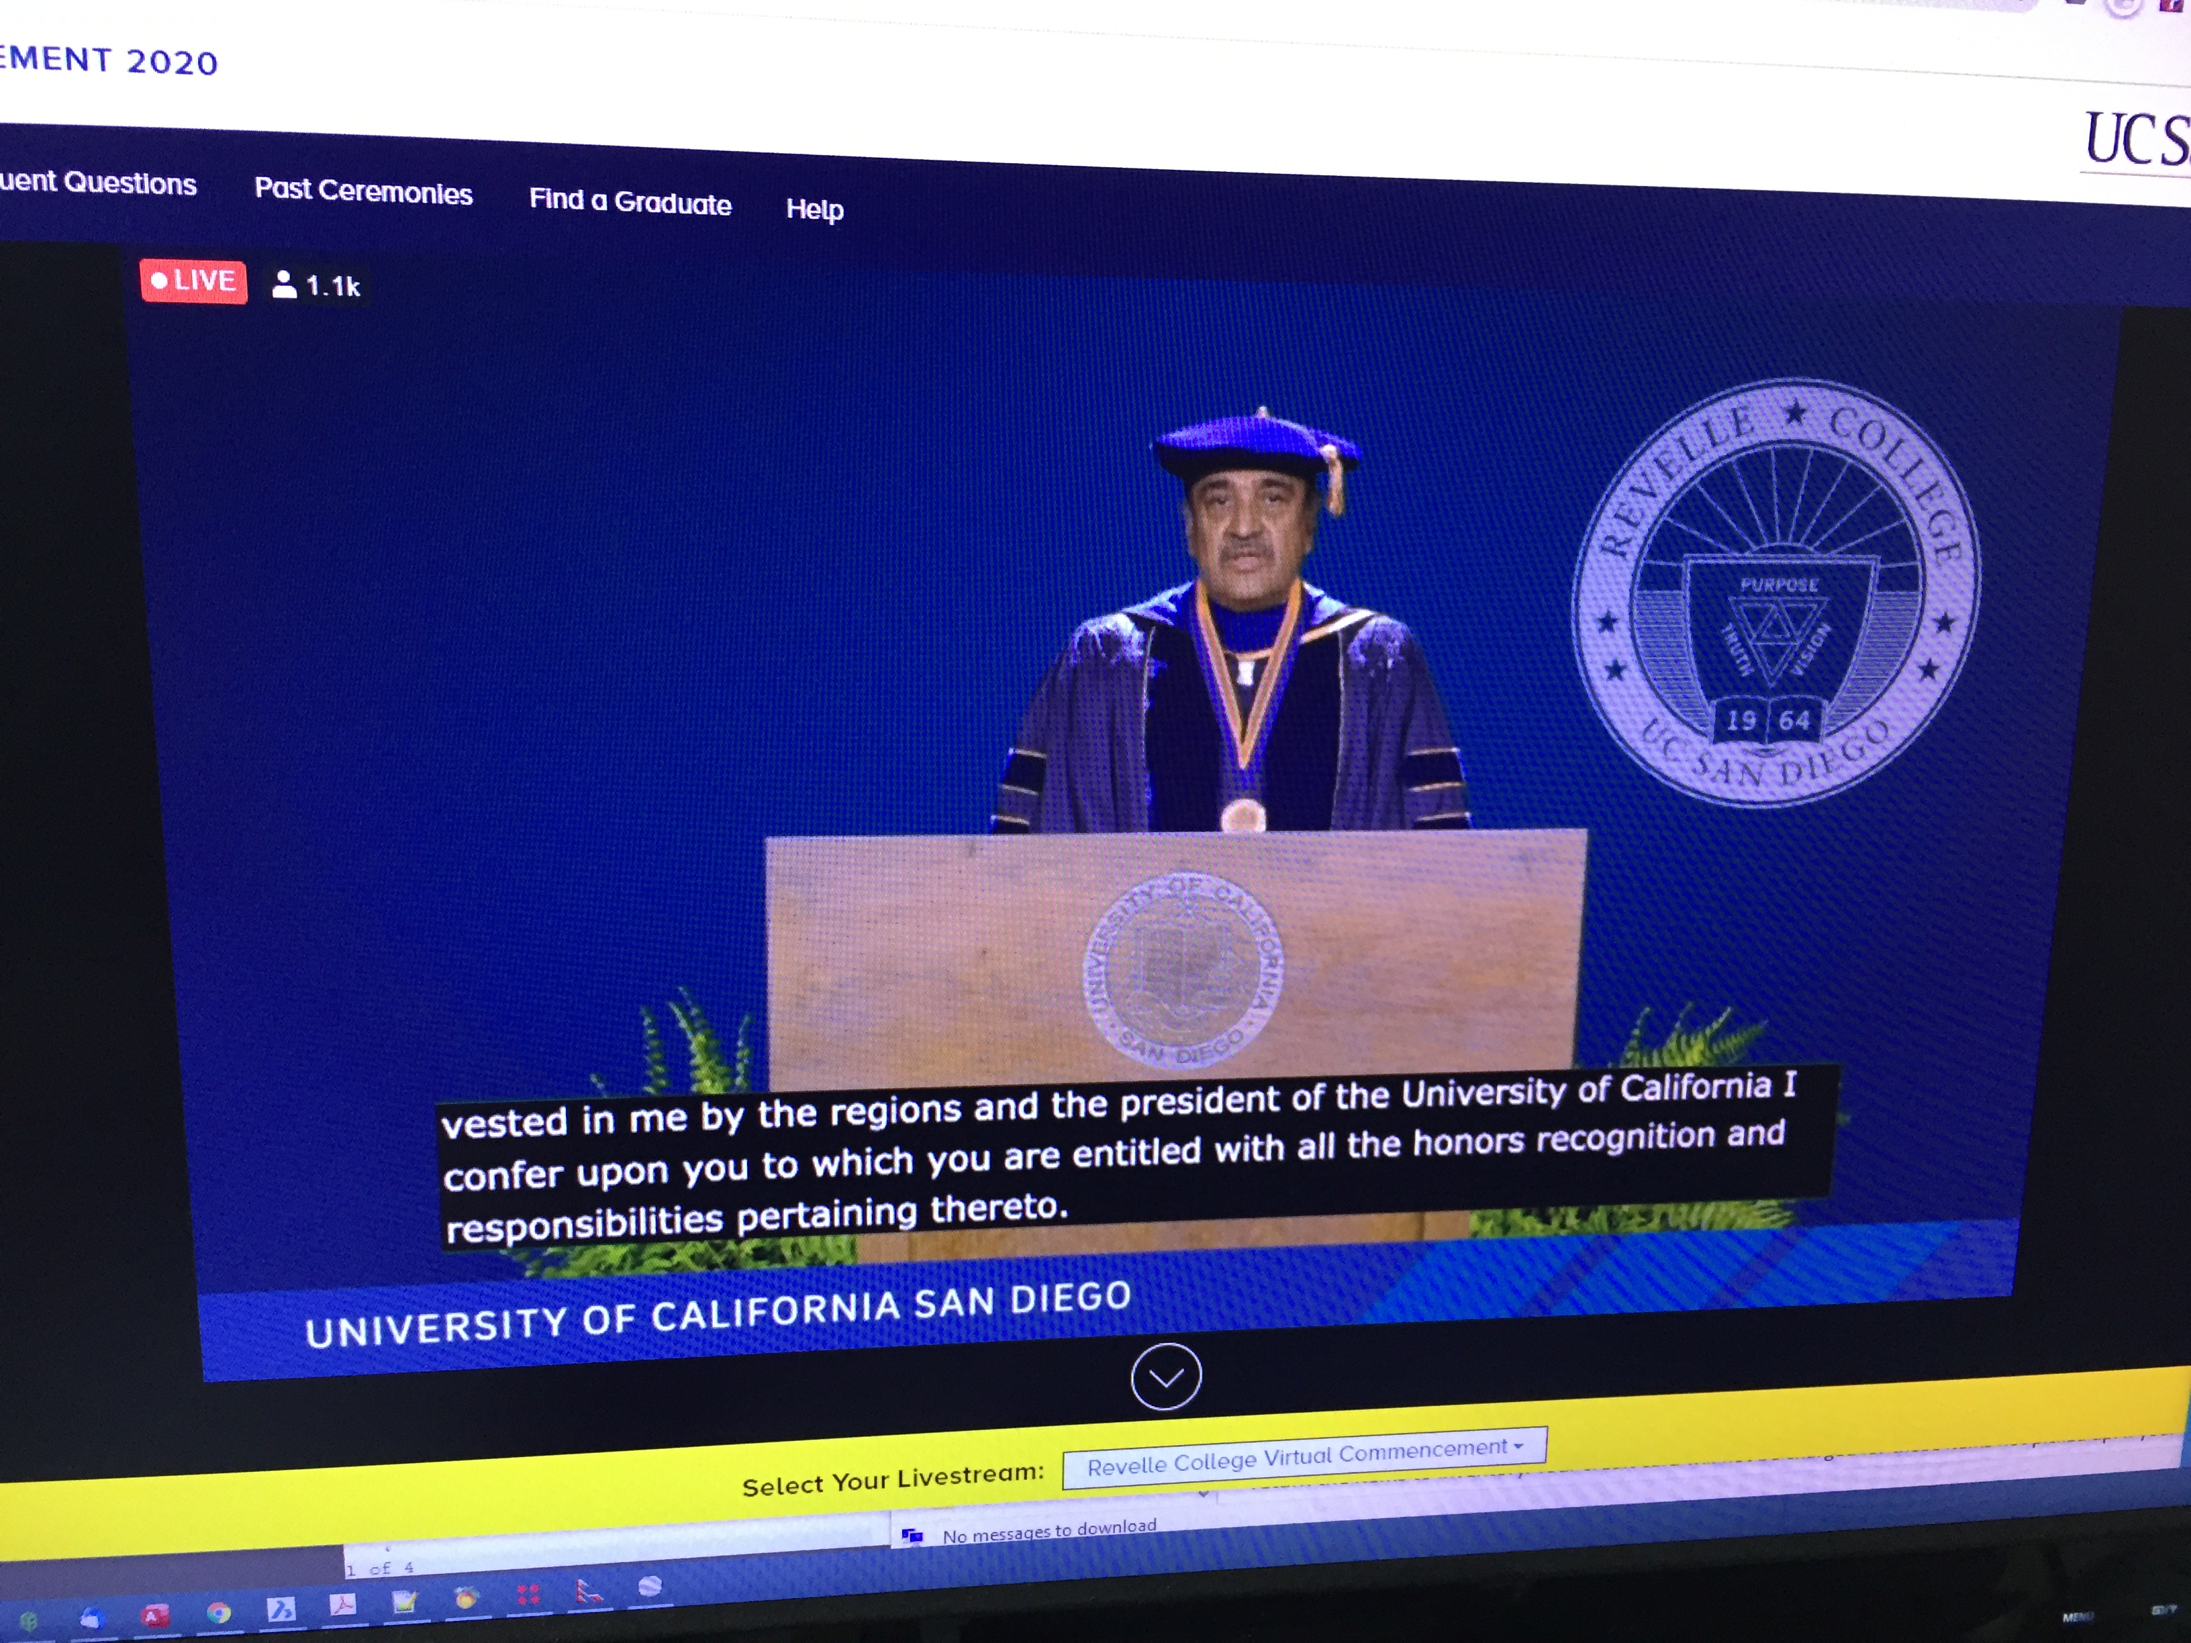This screenshot has width=2191, height=1643.
Task: Open the four red dots taskbar app
Action: (x=528, y=1595)
